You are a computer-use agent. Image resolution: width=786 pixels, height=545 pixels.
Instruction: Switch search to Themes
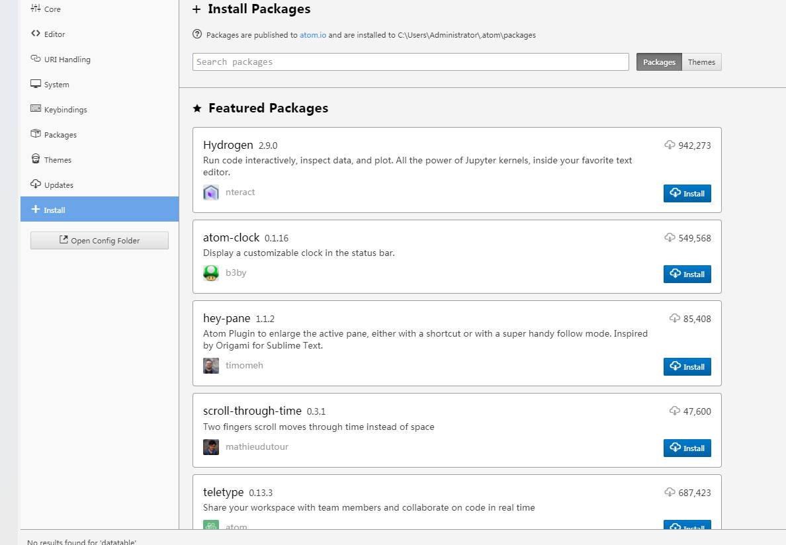[x=701, y=62]
